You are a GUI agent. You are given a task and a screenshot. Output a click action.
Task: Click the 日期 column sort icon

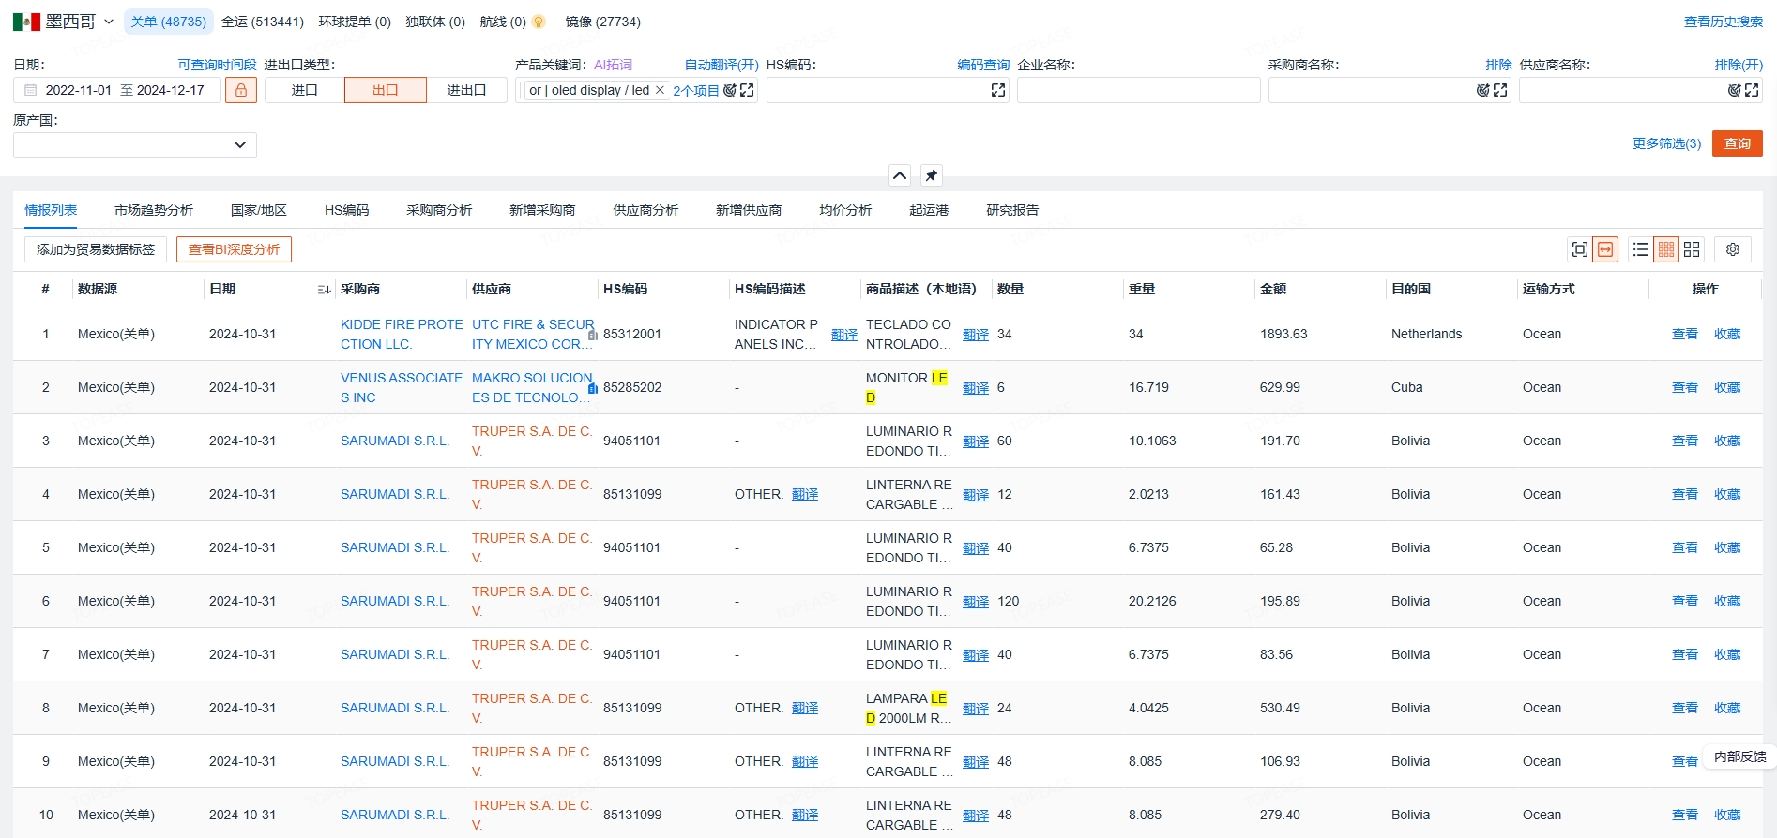coord(324,290)
